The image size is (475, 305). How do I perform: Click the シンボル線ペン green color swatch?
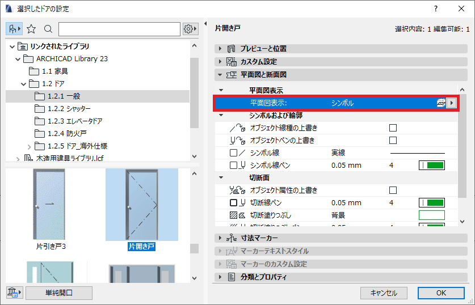coord(432,166)
